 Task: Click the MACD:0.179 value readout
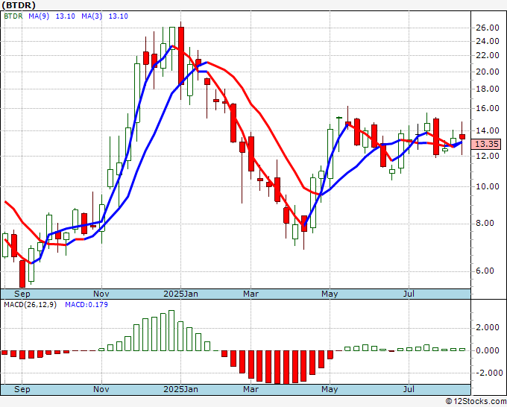pyautogui.click(x=86, y=305)
